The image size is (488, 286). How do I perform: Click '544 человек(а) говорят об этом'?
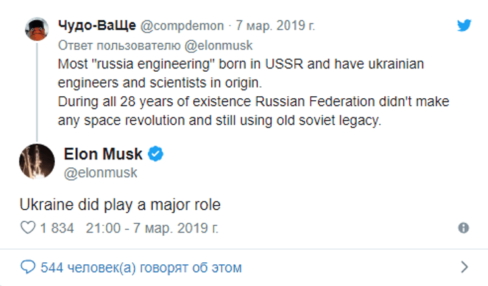(141, 268)
